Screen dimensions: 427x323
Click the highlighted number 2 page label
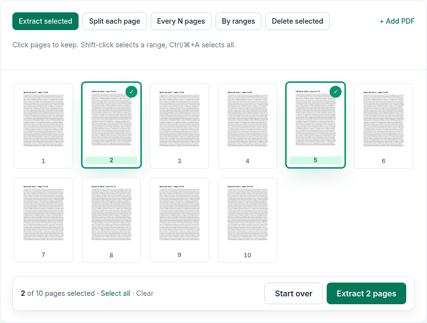[111, 160]
